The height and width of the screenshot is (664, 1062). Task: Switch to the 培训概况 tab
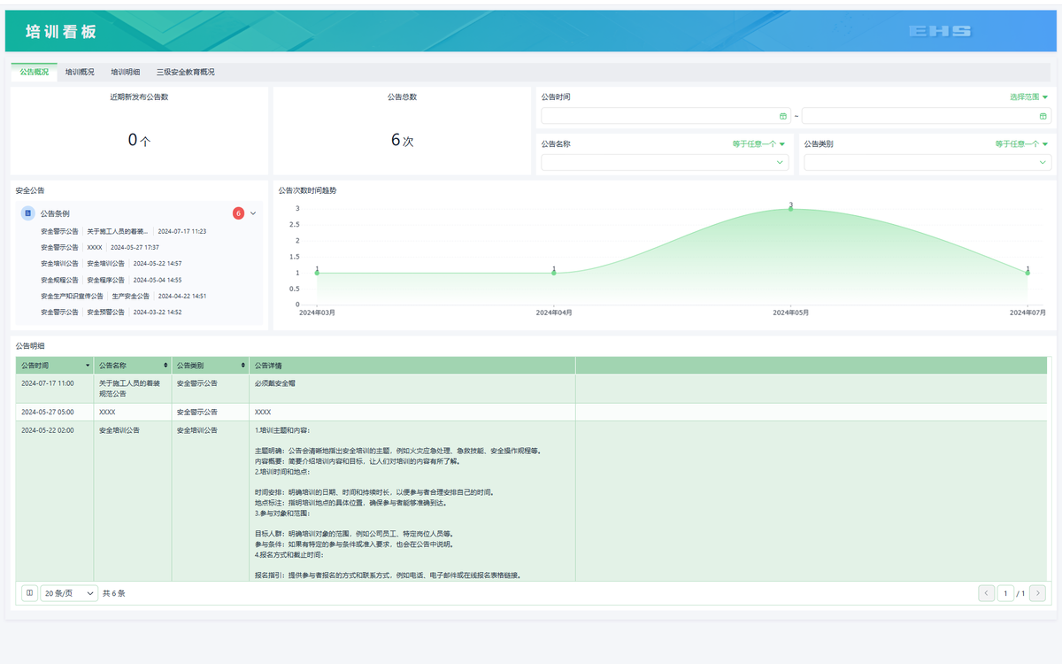80,72
